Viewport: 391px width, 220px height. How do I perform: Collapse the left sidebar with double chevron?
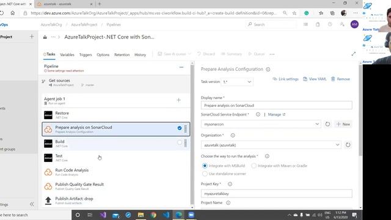pyautogui.click(x=32, y=204)
